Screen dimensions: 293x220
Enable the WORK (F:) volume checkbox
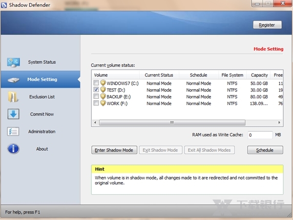(96, 103)
